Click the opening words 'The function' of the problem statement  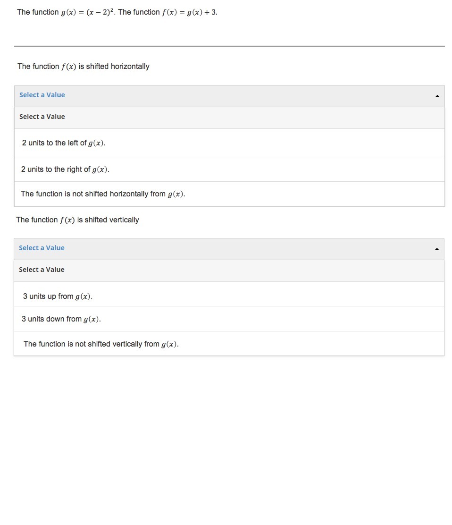pyautogui.click(x=38, y=12)
